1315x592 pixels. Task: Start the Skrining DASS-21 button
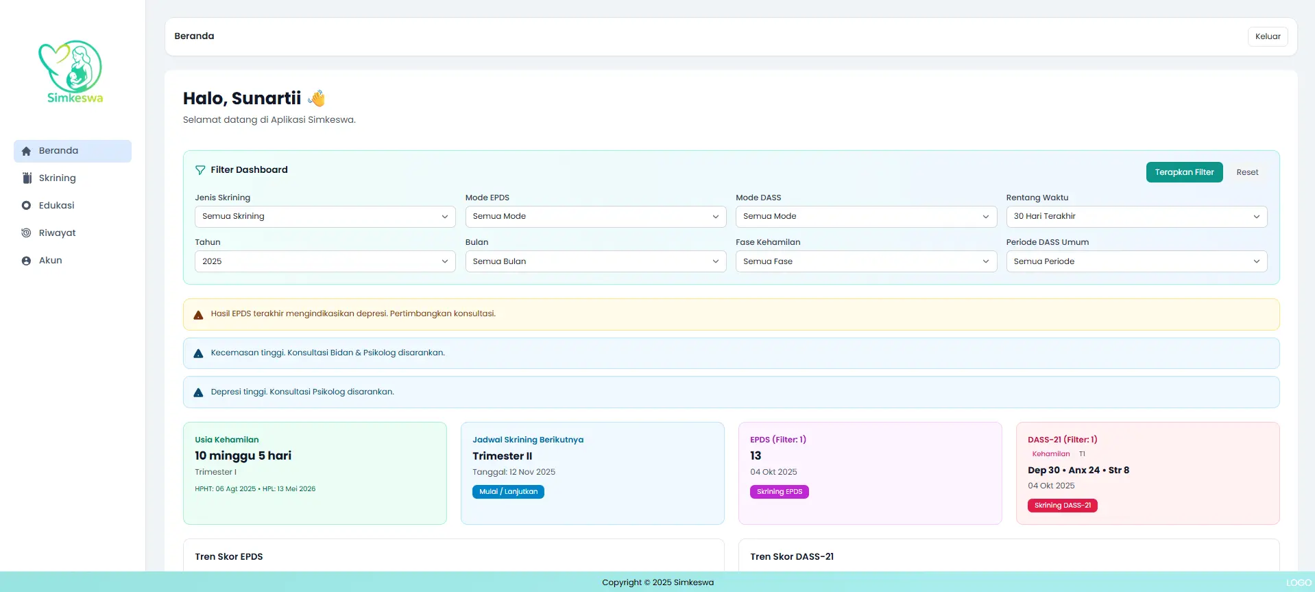pyautogui.click(x=1062, y=506)
